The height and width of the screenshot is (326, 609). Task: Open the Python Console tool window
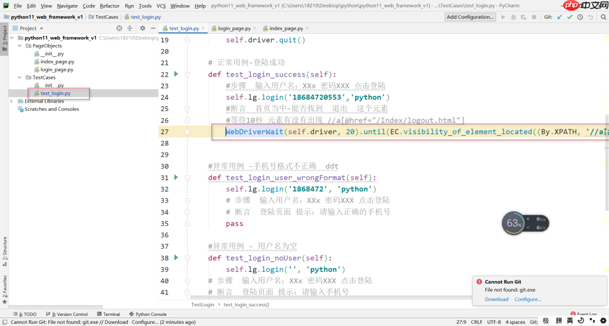point(148,314)
